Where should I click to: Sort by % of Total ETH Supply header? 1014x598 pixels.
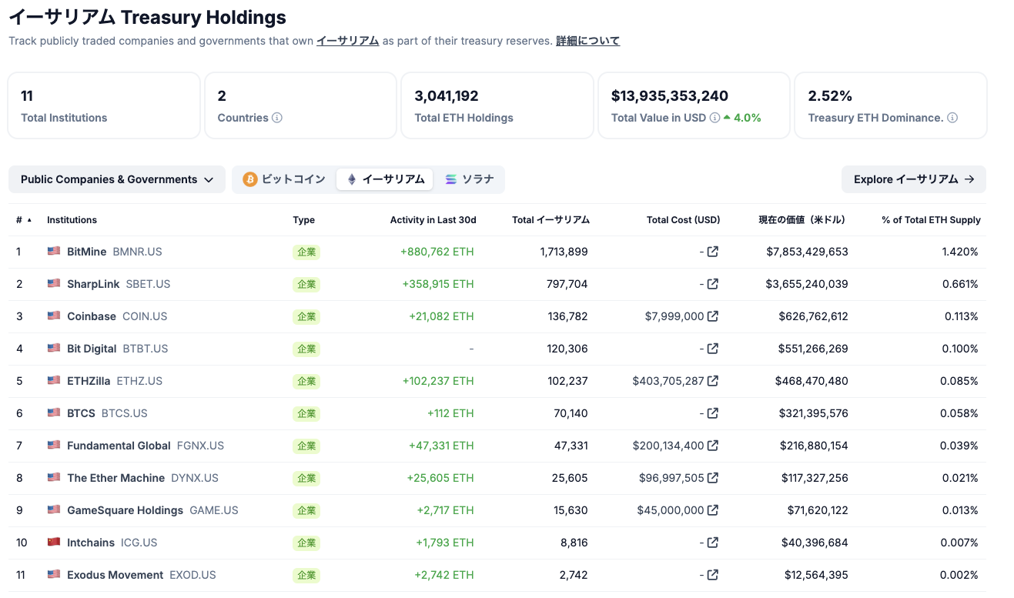point(931,220)
